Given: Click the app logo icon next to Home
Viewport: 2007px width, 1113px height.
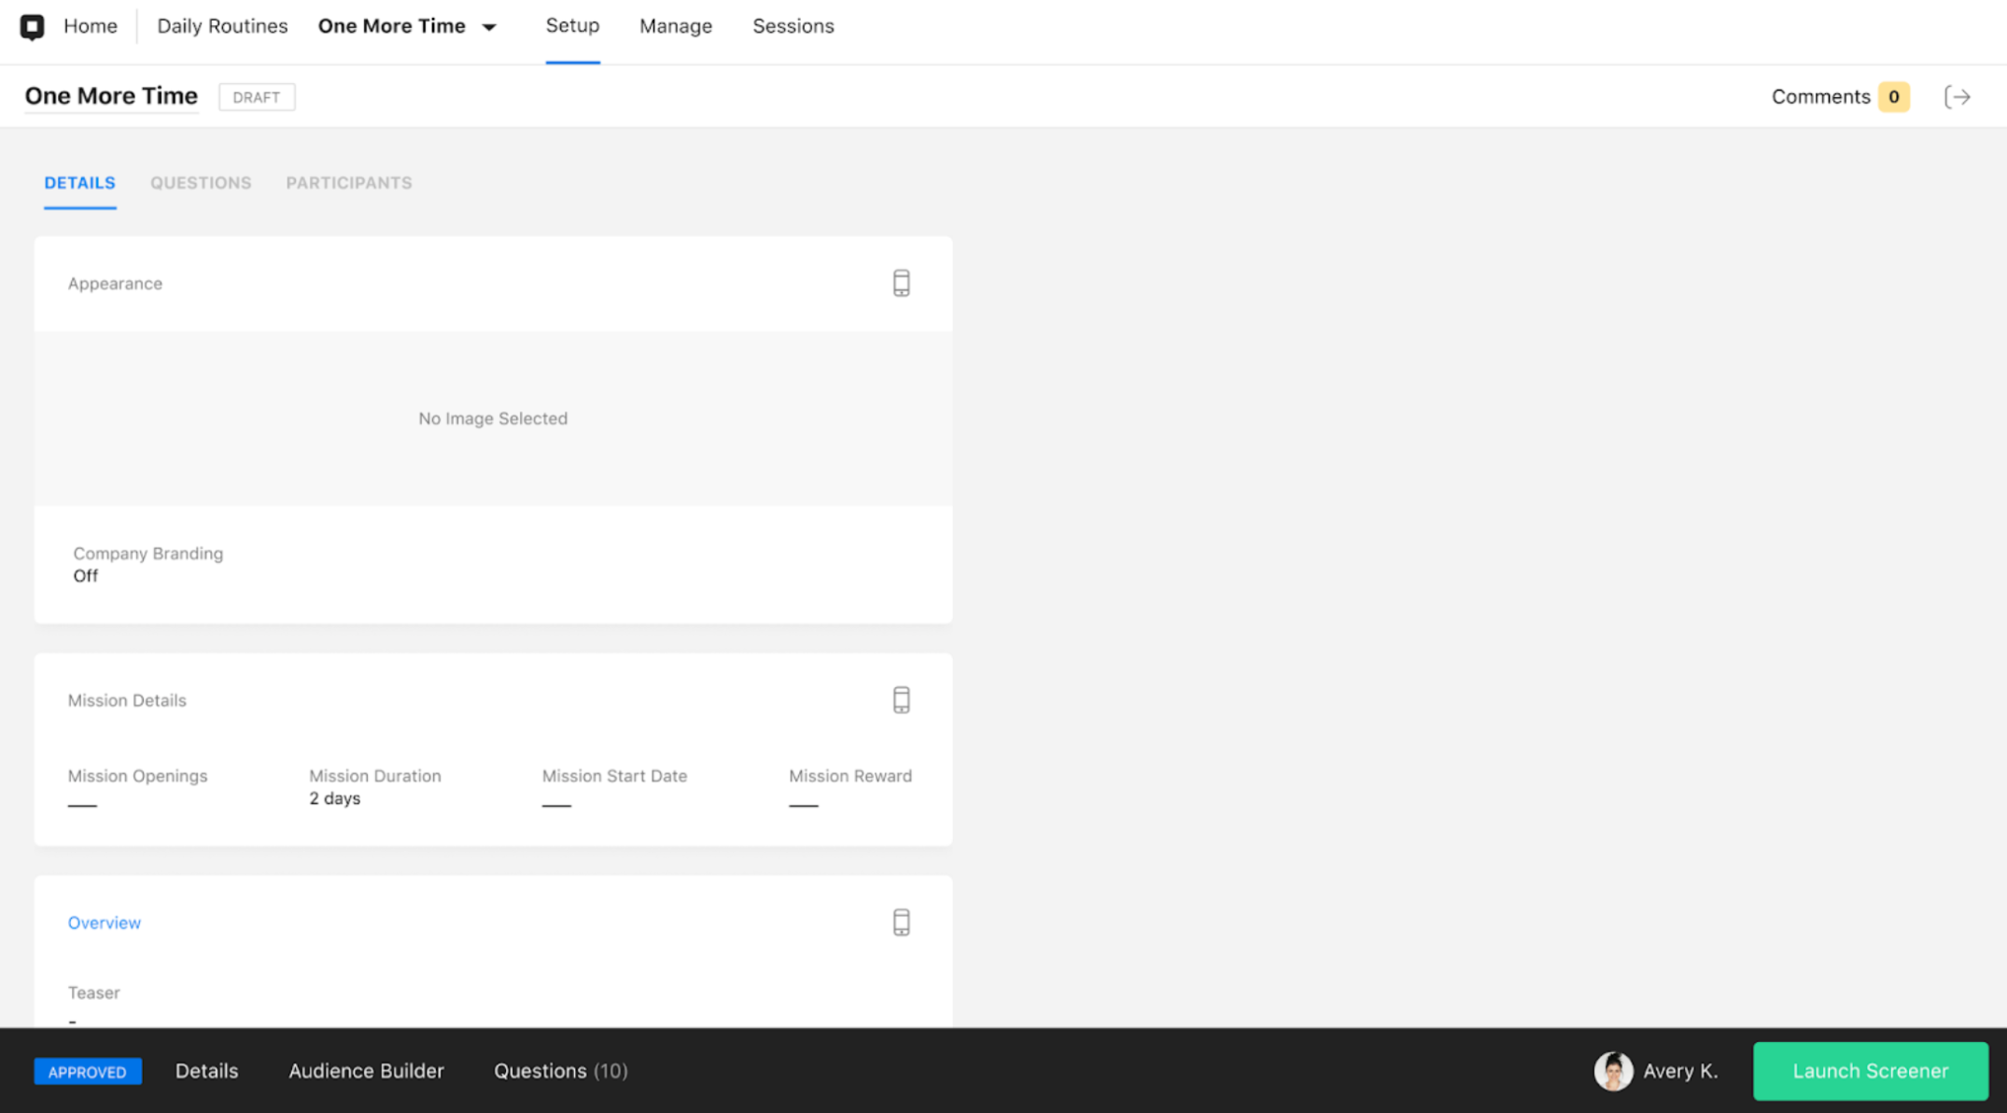Looking at the screenshot, I should 33,27.
